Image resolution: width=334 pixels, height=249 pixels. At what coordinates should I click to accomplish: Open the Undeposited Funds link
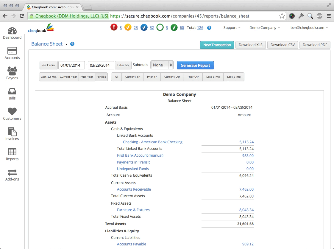(x=133, y=169)
